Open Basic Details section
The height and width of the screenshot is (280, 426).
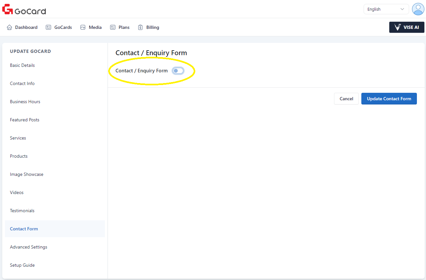click(22, 65)
